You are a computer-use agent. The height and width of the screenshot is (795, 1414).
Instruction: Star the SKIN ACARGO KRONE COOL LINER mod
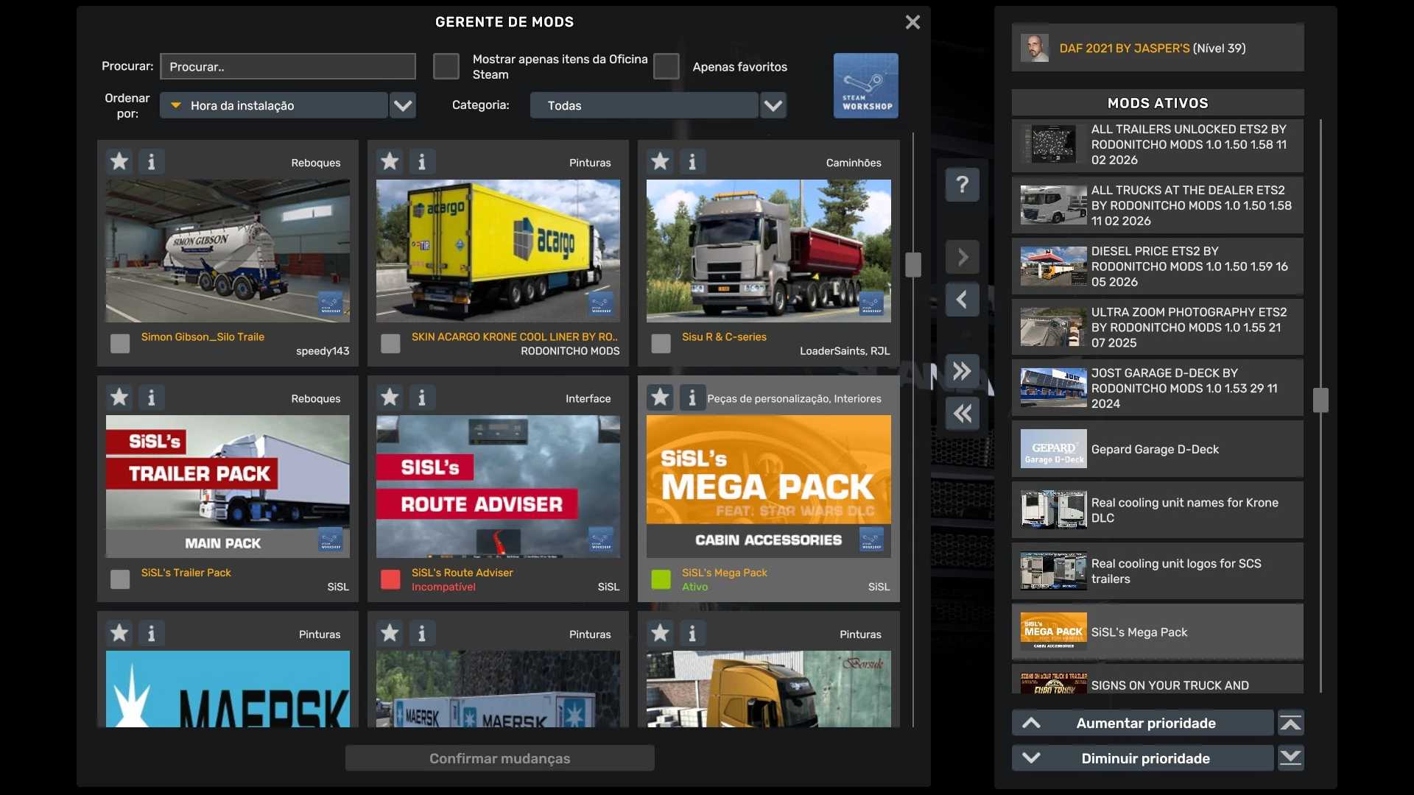[x=390, y=161]
